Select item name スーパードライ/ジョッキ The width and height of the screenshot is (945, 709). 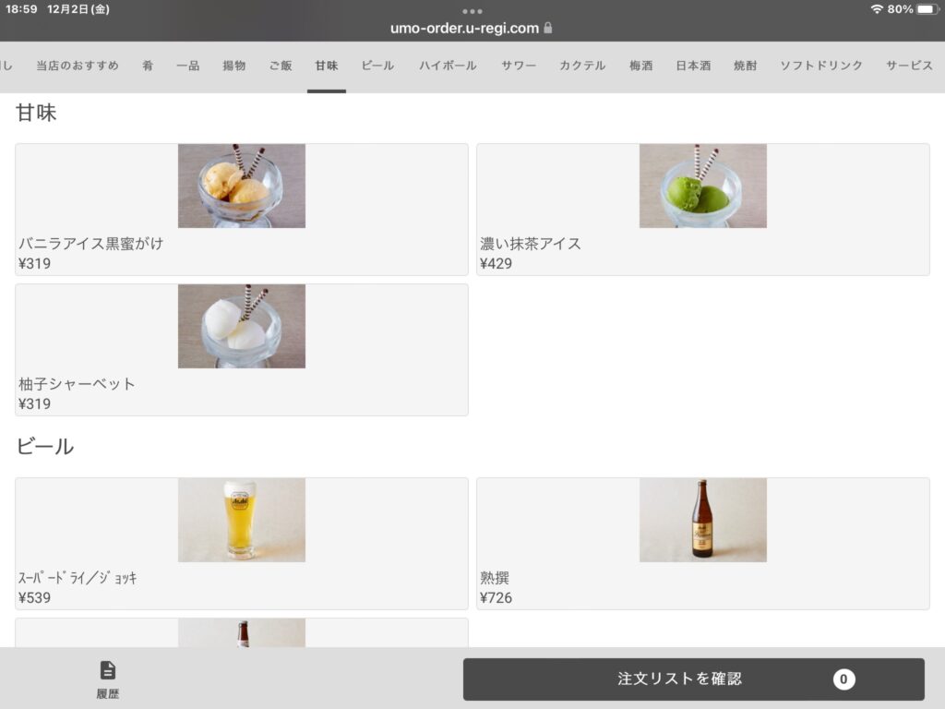point(78,578)
